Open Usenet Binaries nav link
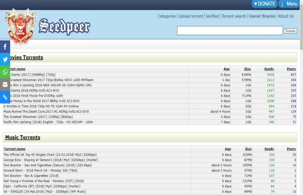Viewport: 303px width, 195px height. (x=262, y=16)
